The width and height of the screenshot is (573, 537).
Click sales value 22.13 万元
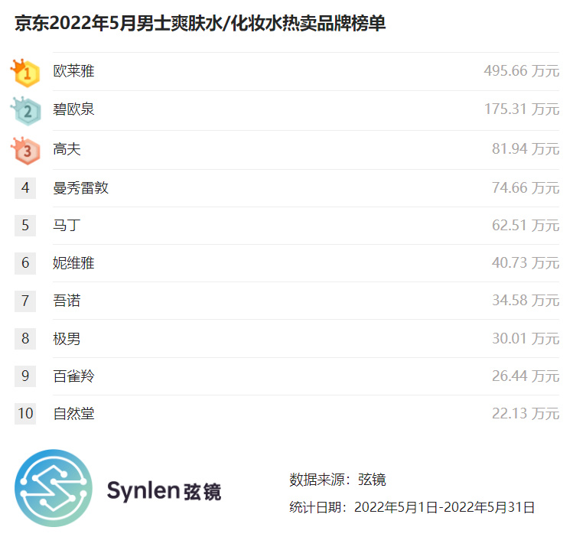[526, 414]
